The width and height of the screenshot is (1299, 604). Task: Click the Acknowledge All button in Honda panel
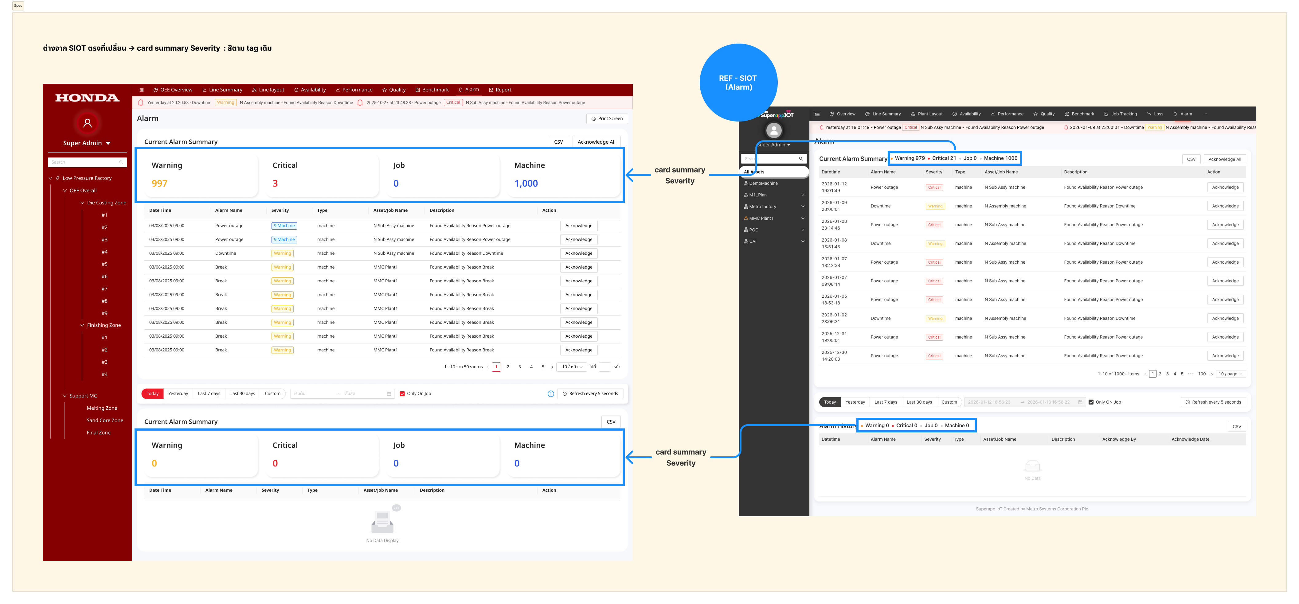[x=596, y=142]
